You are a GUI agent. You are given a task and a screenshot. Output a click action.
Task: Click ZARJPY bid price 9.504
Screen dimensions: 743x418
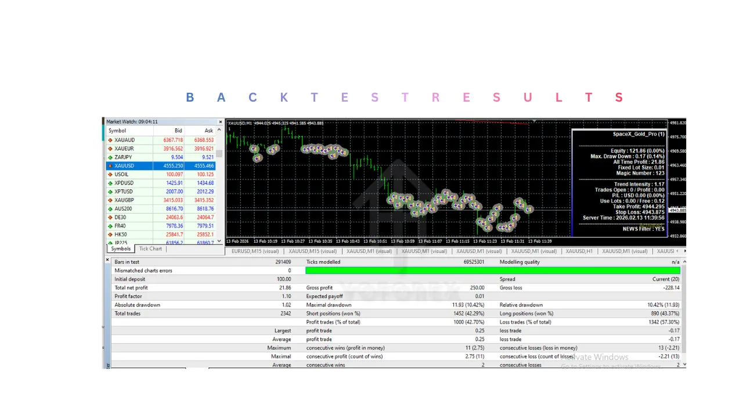click(177, 157)
